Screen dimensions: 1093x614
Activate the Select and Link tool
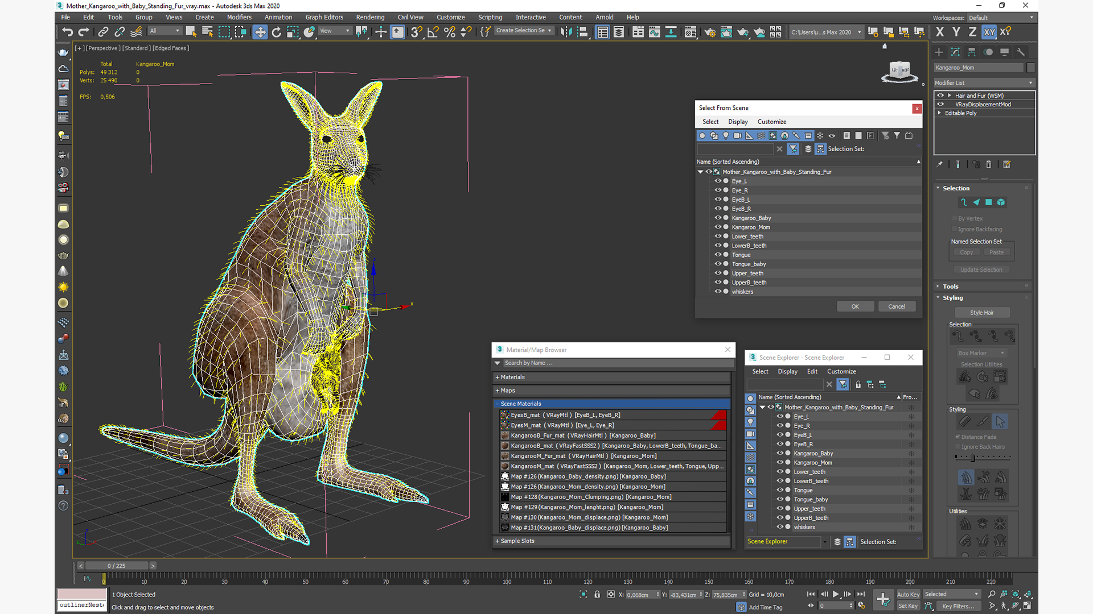click(x=103, y=32)
